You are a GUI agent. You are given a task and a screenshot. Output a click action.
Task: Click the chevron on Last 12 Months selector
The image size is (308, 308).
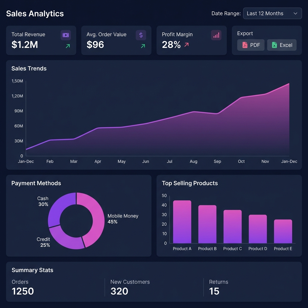(296, 13)
